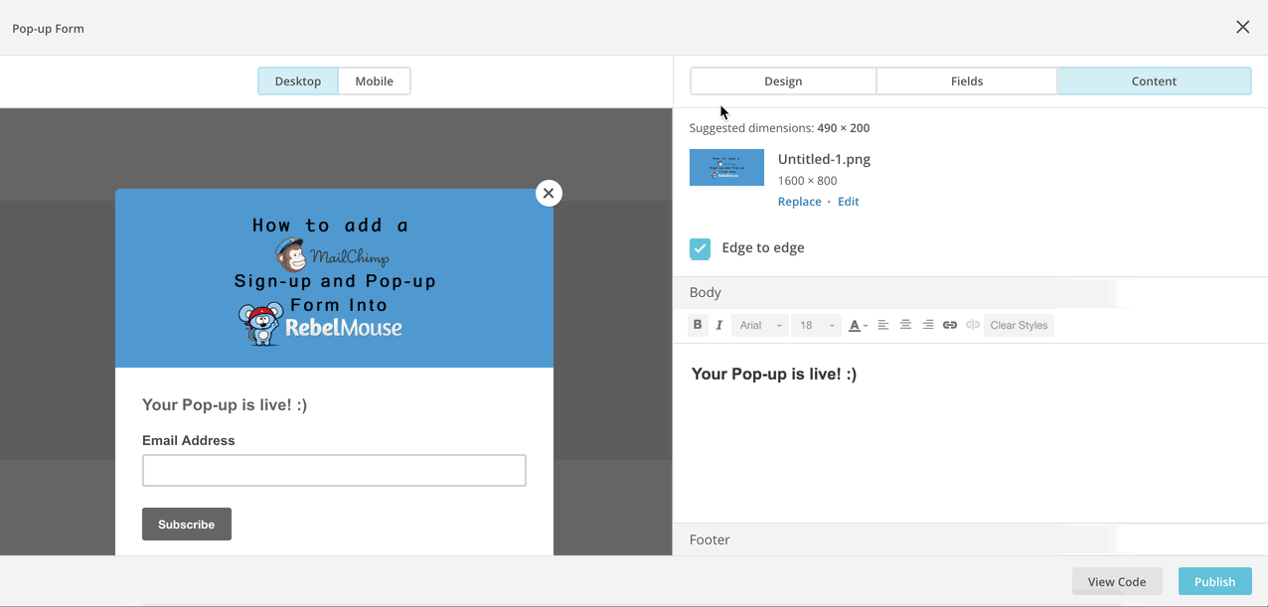Insert a link in body text

coord(950,325)
